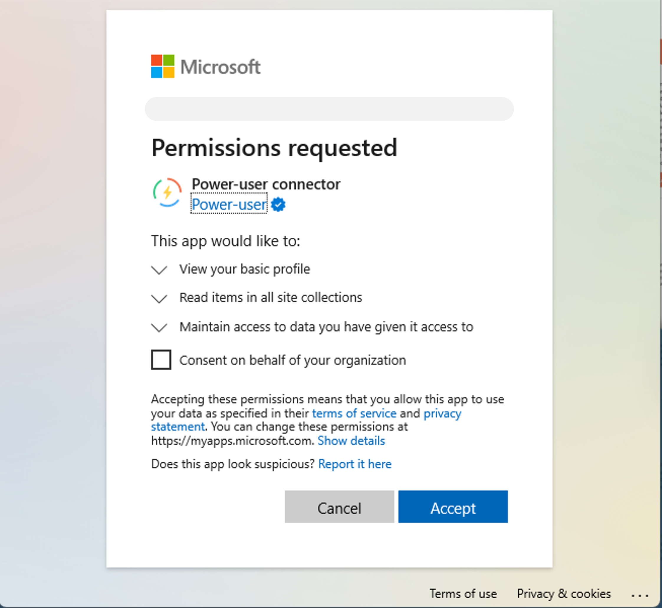
Task: Open Privacy & cookies footer link
Action: (x=564, y=594)
